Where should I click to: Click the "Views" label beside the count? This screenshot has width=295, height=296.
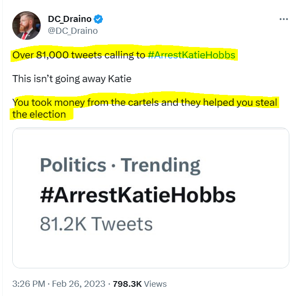[x=155, y=284]
